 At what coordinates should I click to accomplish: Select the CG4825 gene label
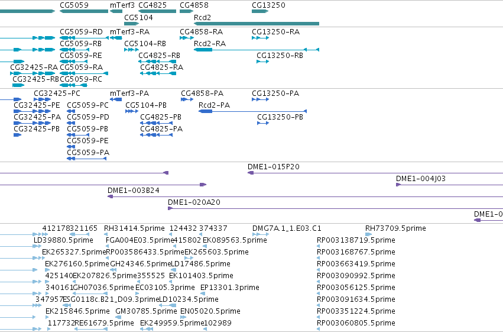(152, 5)
